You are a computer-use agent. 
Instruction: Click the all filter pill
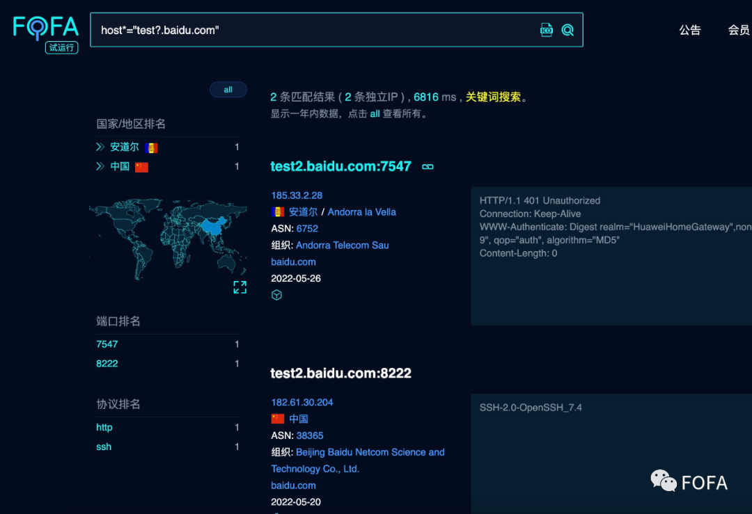[x=228, y=90]
